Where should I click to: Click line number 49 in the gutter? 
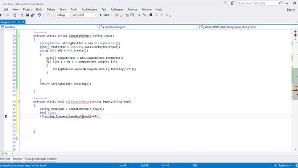coord(14,116)
